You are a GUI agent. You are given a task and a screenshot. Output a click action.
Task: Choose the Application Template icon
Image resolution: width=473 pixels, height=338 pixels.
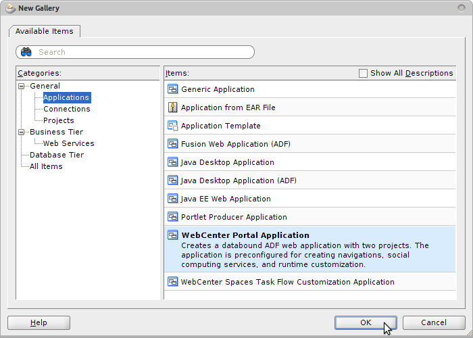pos(172,126)
